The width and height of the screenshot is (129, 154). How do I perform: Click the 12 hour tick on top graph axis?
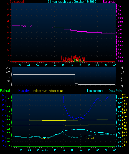(x=63, y=65)
